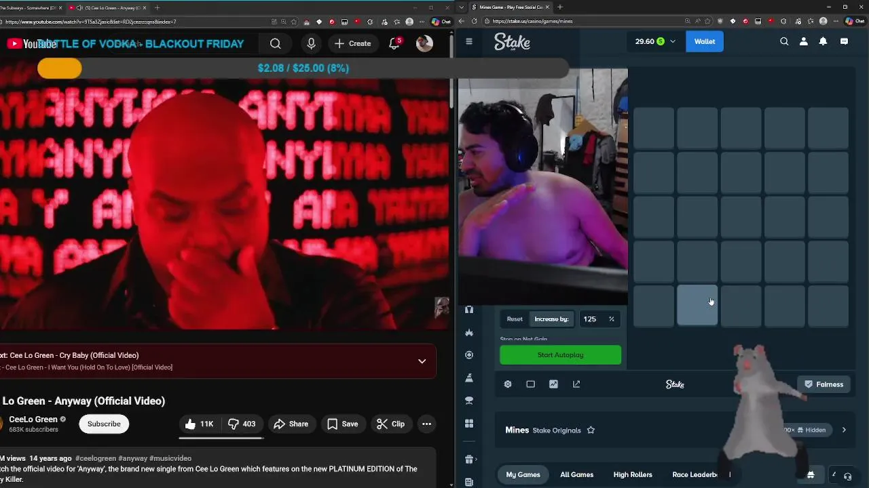
Task: Clip the YouTube video
Action: click(x=390, y=424)
